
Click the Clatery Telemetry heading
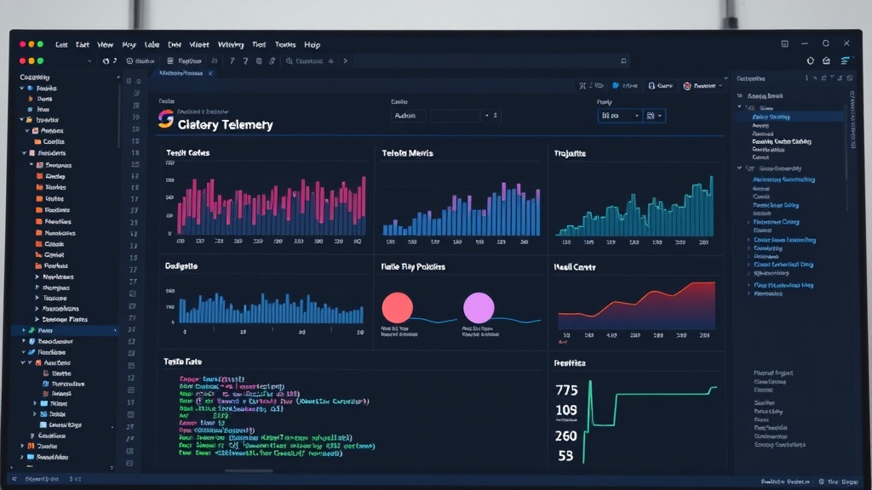(225, 124)
